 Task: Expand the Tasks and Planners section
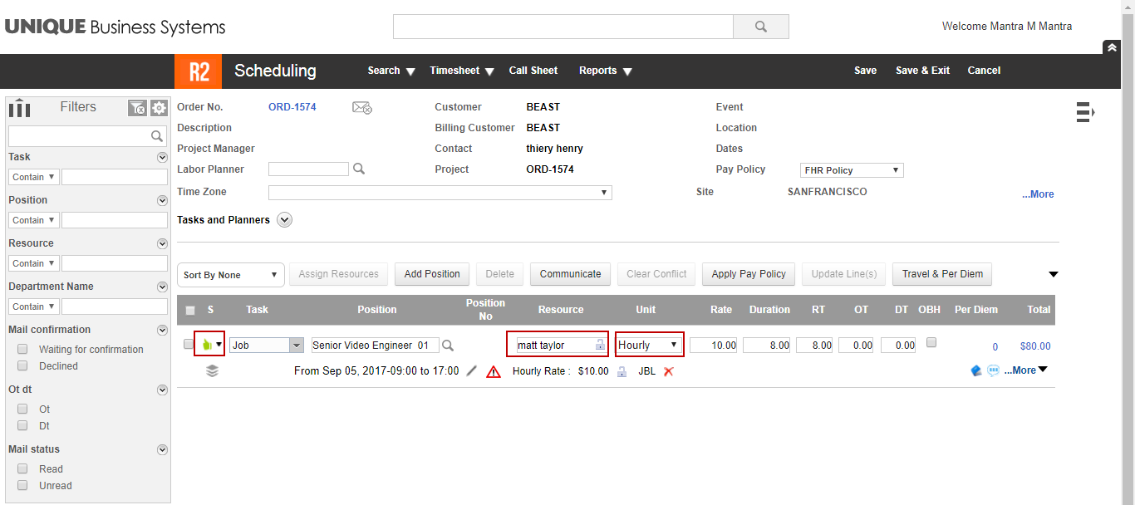point(285,220)
